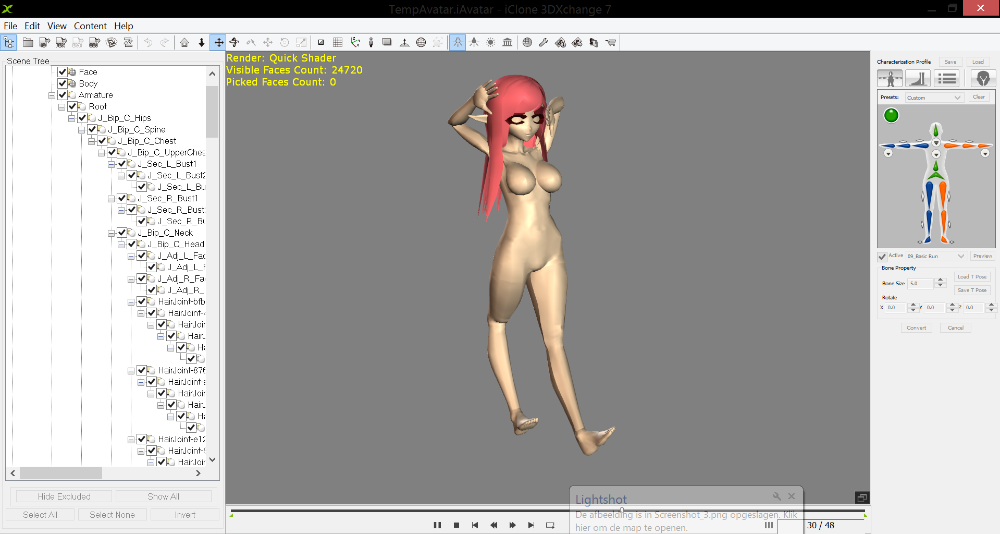Image resolution: width=1000 pixels, height=534 pixels.
Task: Click the Select None button
Action: pyautogui.click(x=112, y=515)
